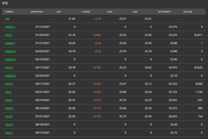Click the VX/K1 futures link
Screen dimensions: 208x139
(8, 100)
